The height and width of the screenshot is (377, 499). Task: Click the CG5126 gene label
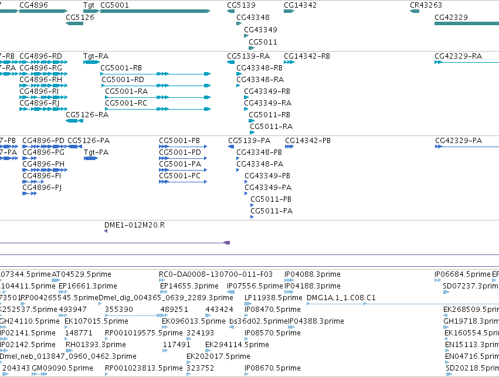80,18
